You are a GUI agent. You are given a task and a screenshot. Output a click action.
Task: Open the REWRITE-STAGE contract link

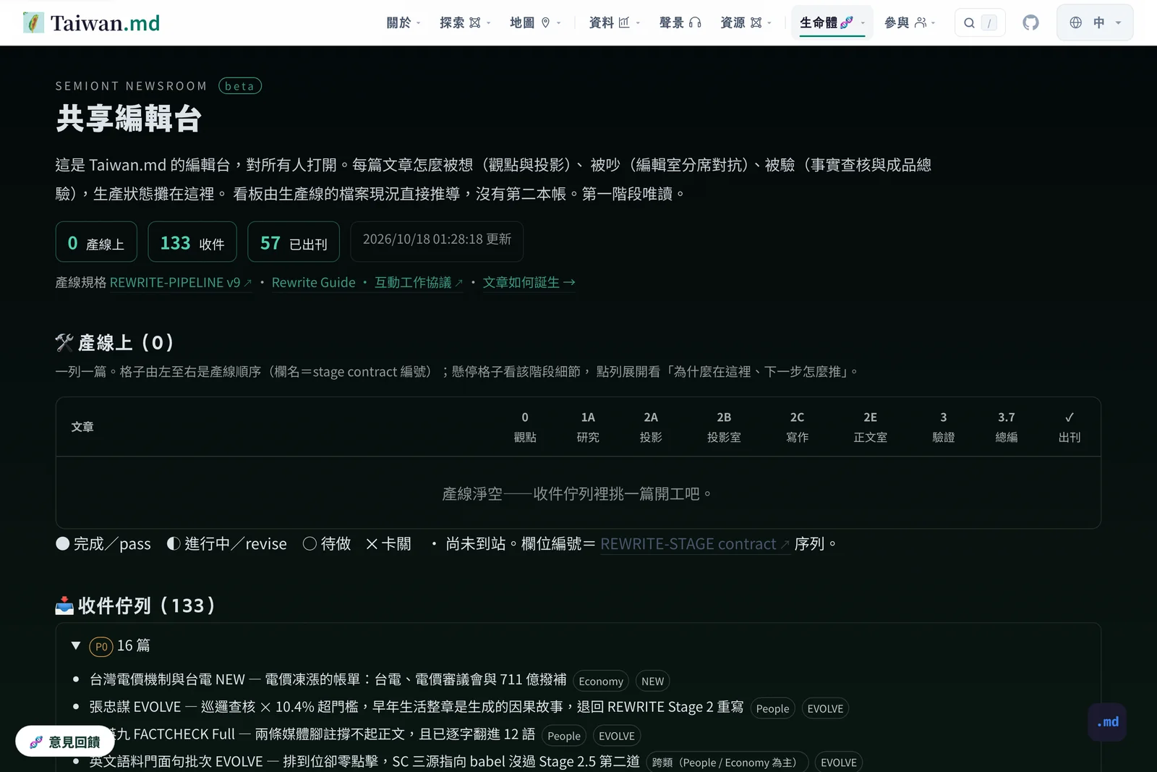click(695, 544)
